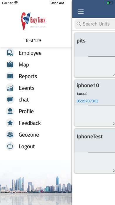
Task: Call phone number 0599707302
Action: [x=87, y=101]
